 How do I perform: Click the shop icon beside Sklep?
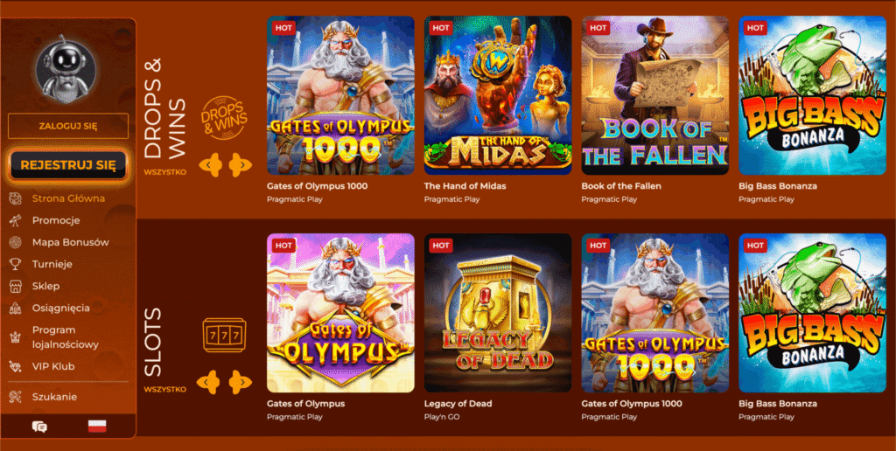tap(16, 286)
